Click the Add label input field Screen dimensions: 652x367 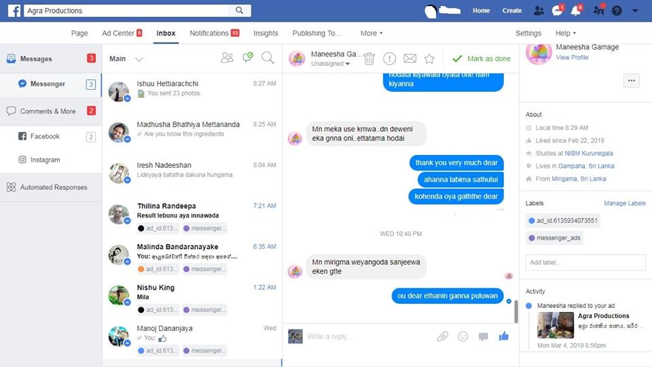(x=585, y=262)
